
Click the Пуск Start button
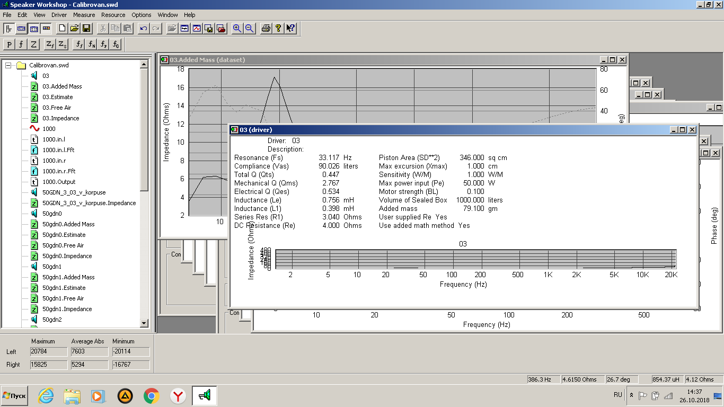[15, 396]
